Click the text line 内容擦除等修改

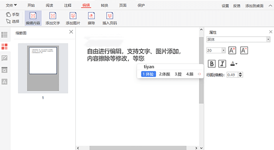[116, 58]
